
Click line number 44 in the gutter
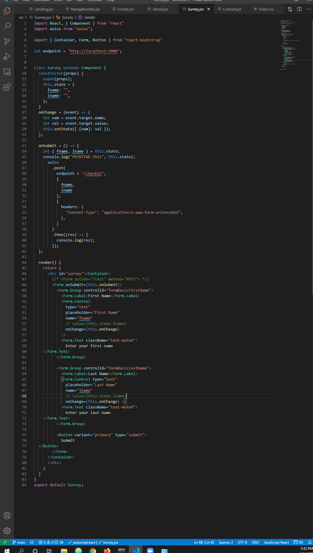24,262
